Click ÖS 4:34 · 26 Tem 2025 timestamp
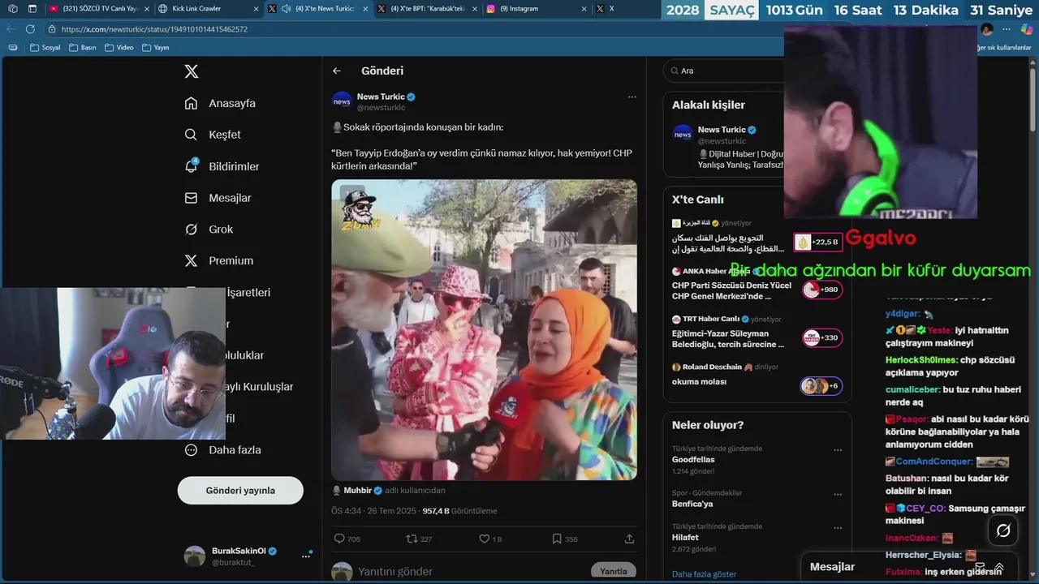Viewport: 1039px width, 584px height. [373, 511]
